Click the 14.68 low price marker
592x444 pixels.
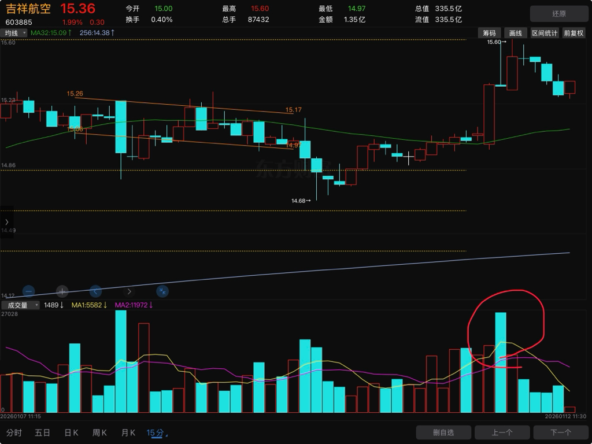[301, 201]
